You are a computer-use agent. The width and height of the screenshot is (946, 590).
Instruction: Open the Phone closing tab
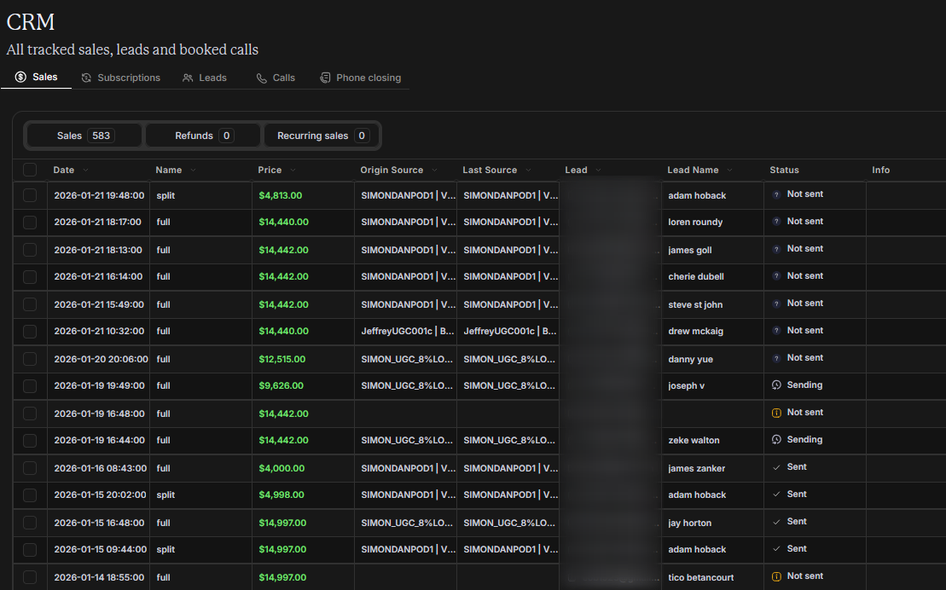coord(360,78)
